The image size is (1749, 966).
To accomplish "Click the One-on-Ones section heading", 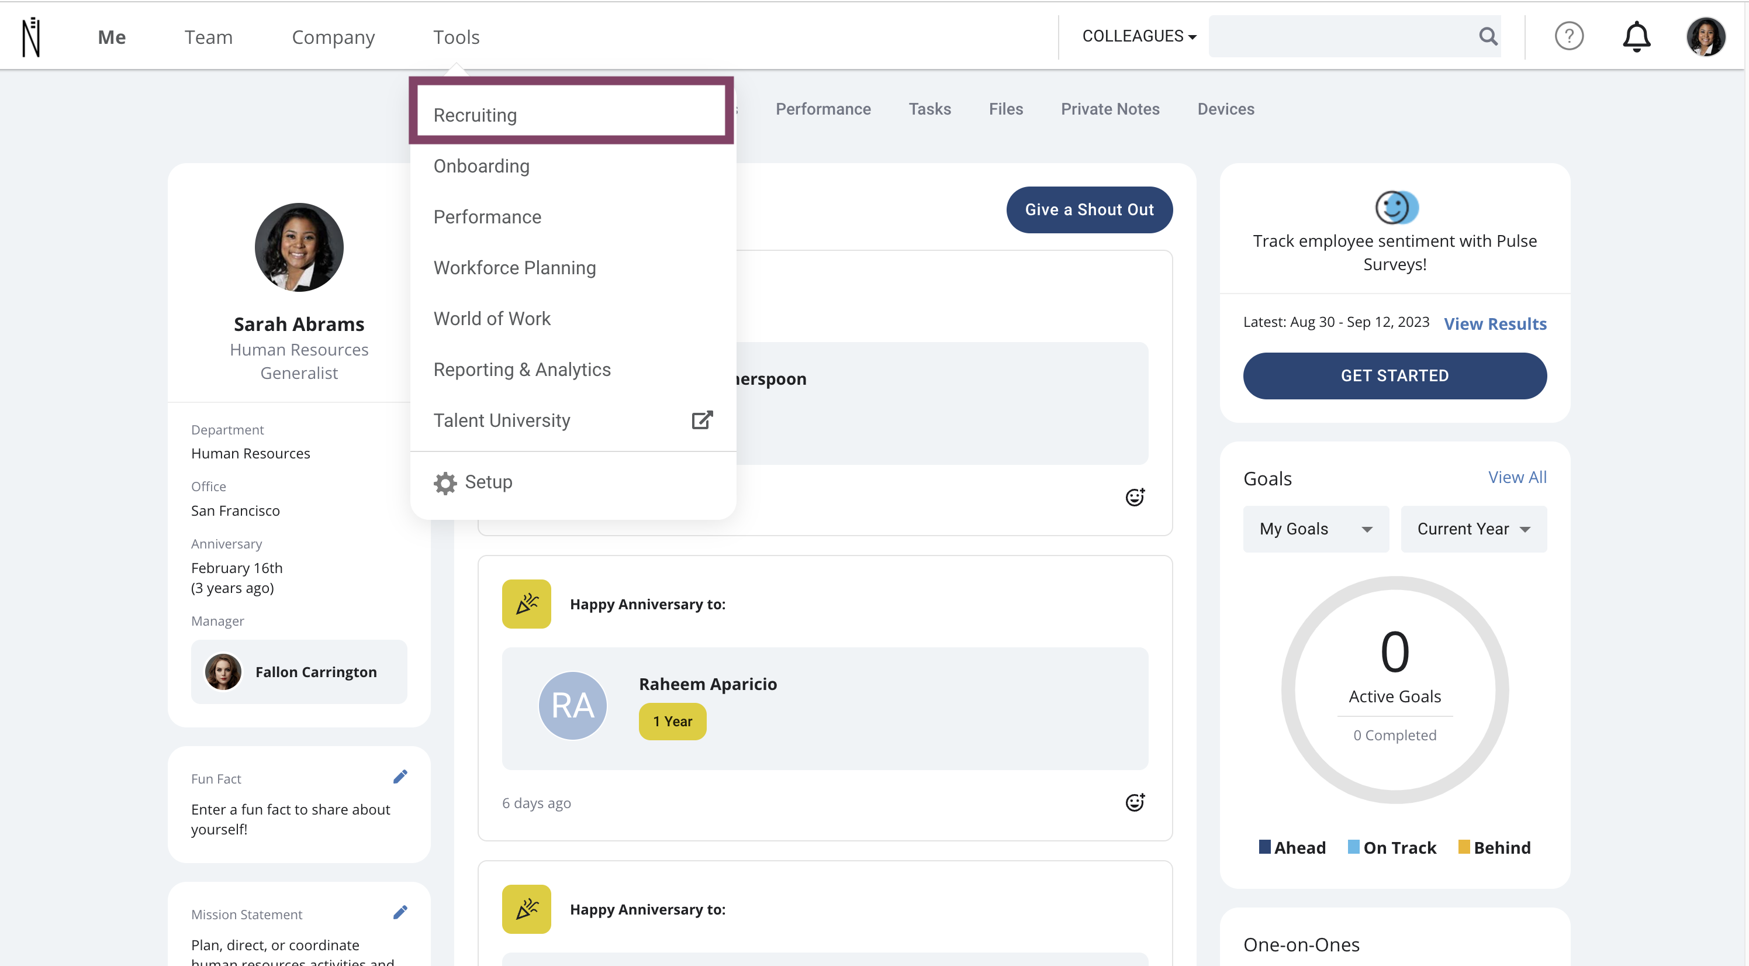I will (x=1301, y=944).
